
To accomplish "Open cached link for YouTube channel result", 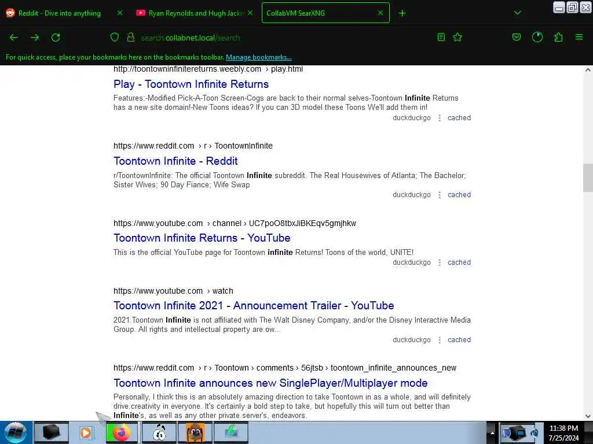I will coord(459,262).
